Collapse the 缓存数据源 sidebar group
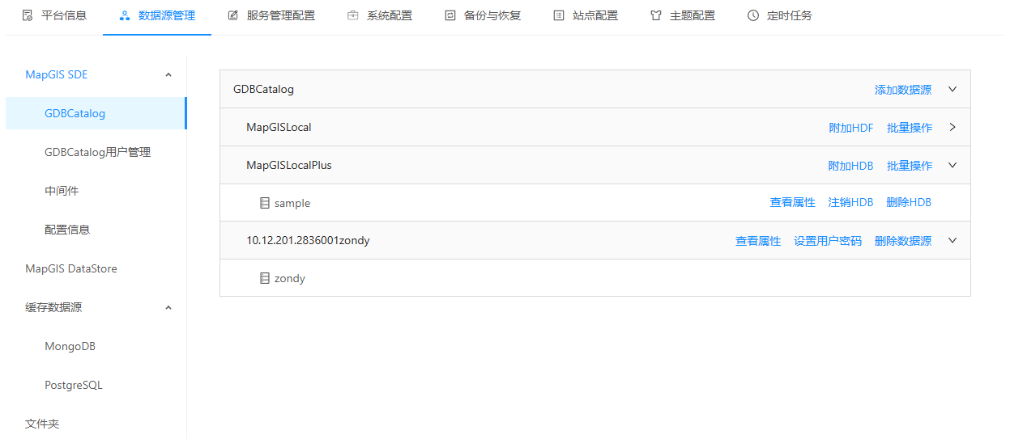Screen dimensions: 1010x439 (168, 308)
